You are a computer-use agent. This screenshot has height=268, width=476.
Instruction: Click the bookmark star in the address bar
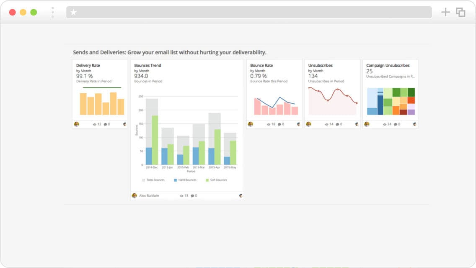[73, 12]
